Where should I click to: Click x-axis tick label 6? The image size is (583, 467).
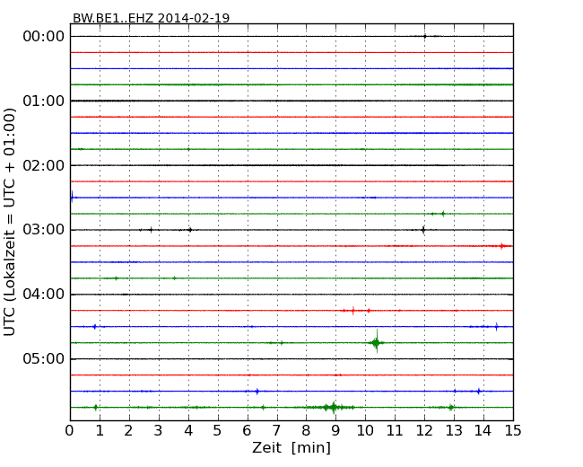[x=247, y=431]
